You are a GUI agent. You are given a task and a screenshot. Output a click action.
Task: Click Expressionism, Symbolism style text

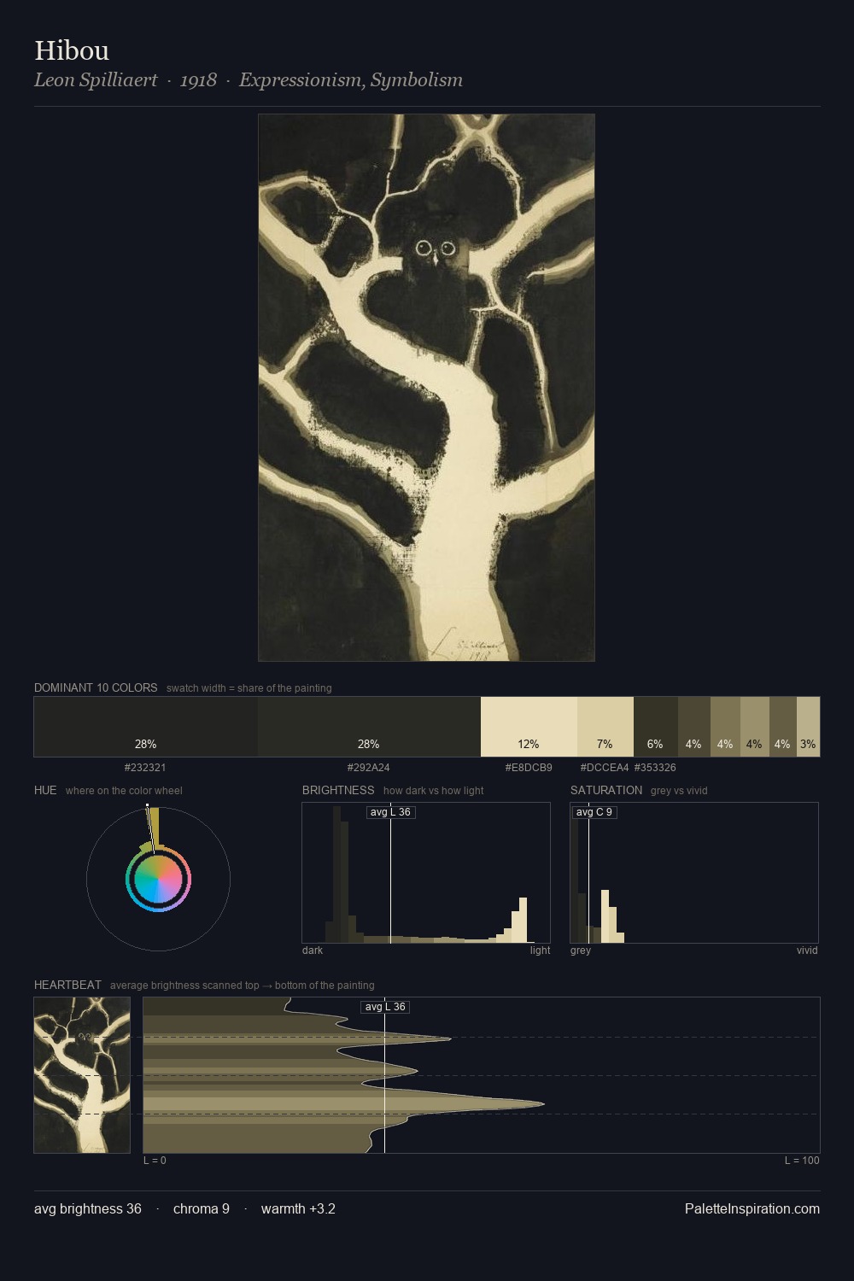point(351,80)
